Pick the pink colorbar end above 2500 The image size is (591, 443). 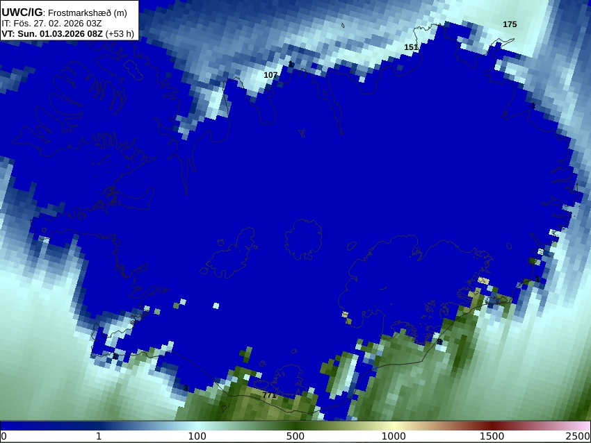click(584, 426)
